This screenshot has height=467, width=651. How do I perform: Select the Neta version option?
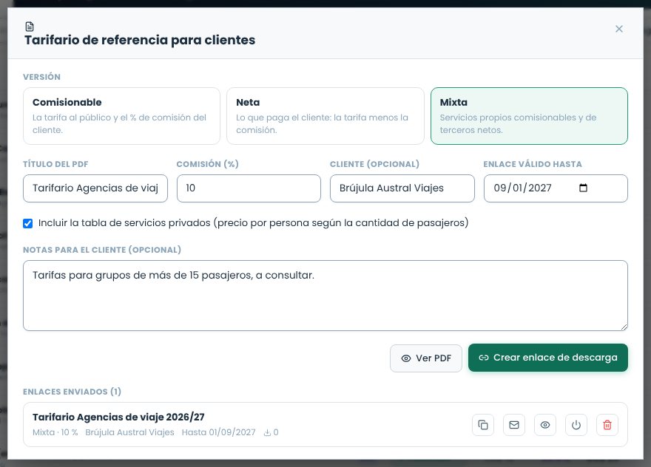click(x=325, y=116)
